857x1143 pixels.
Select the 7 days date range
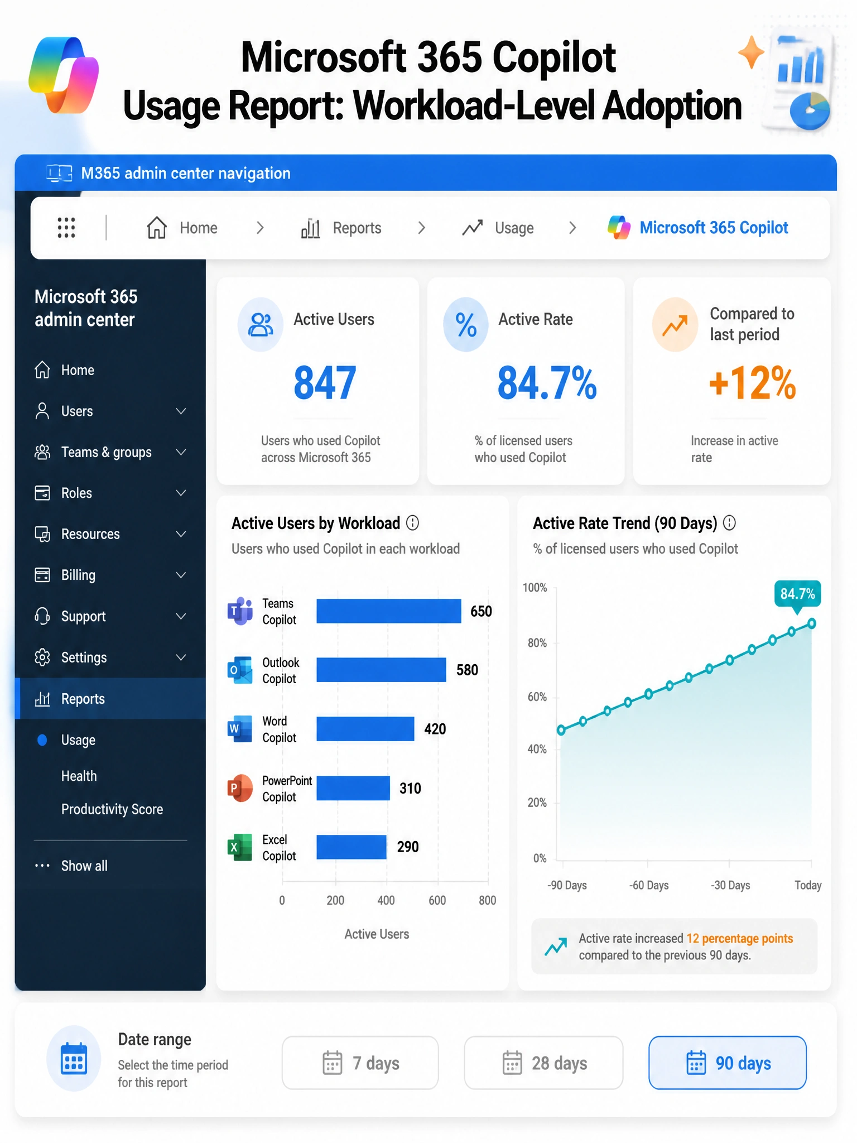point(360,1063)
